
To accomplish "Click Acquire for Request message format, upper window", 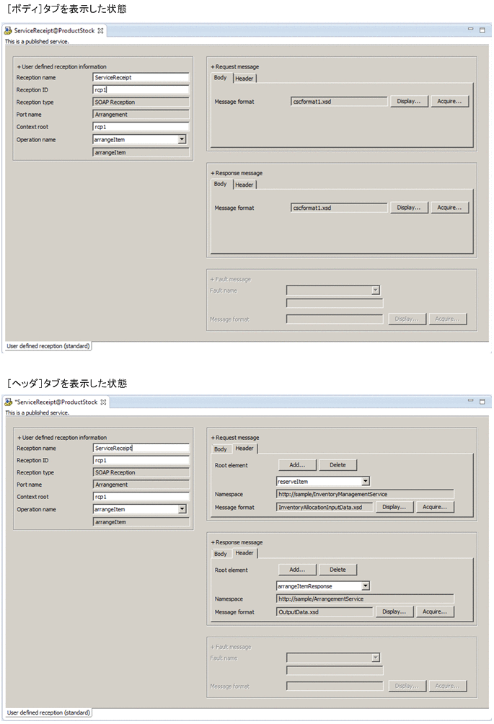I will point(449,101).
